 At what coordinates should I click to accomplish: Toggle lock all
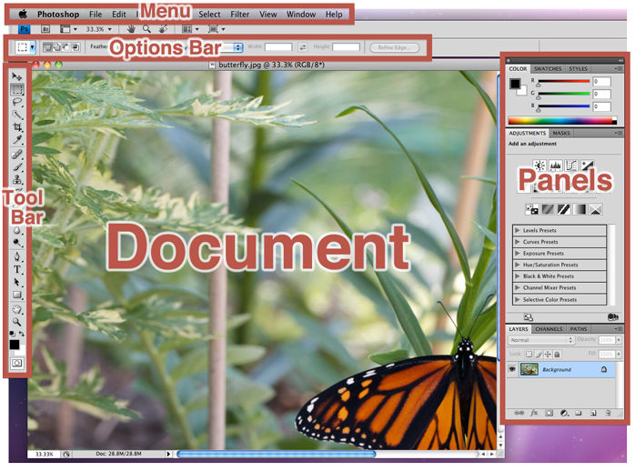click(558, 355)
